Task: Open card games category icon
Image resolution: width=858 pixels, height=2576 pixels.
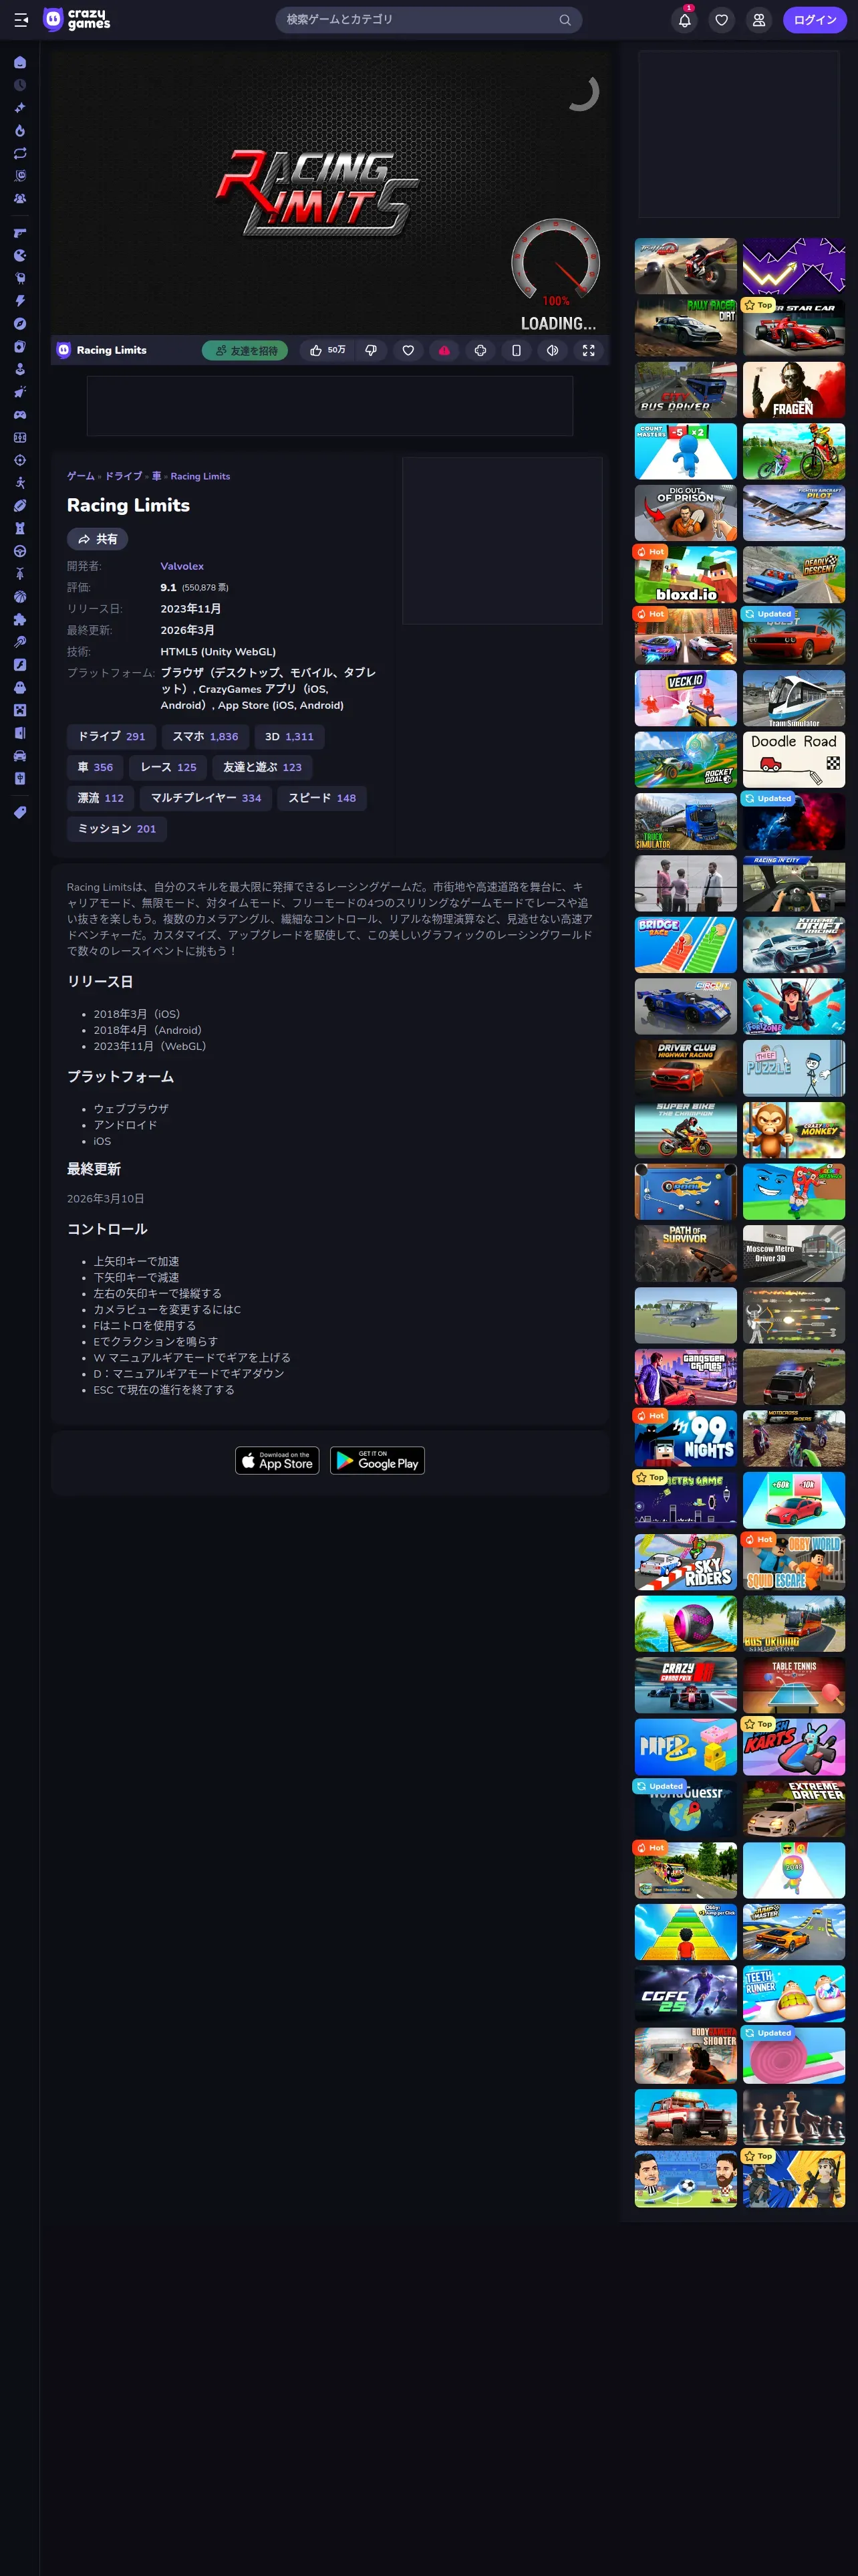Action: [x=20, y=347]
